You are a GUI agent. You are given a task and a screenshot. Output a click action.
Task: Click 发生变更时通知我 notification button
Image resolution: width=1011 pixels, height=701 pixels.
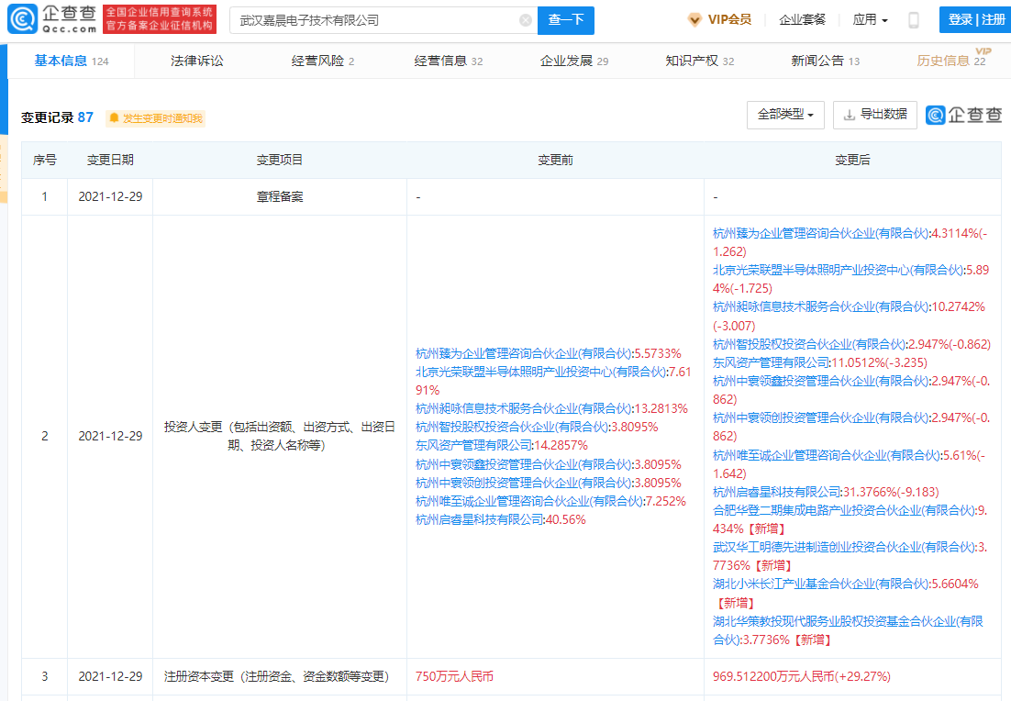155,118
